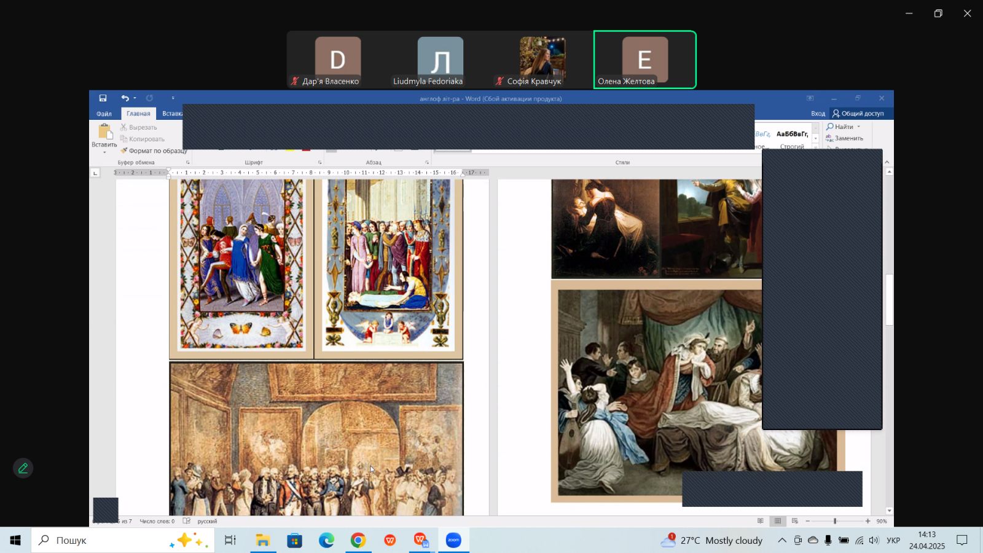Select the tab stop type selector by the ruler
The height and width of the screenshot is (553, 983).
95,173
